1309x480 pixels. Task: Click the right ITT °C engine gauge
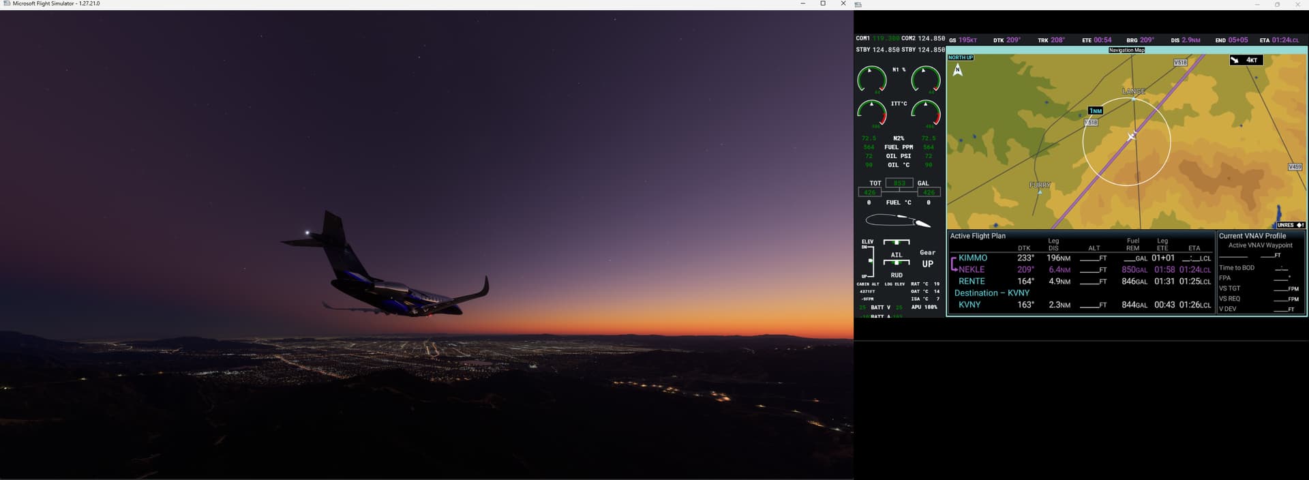coord(926,112)
